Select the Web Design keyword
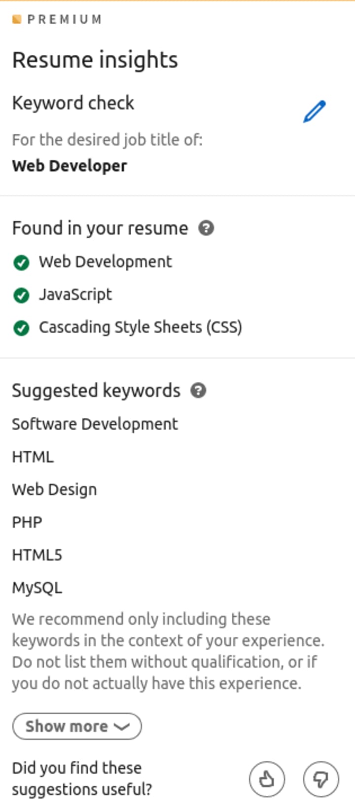Image resolution: width=355 pixels, height=812 pixels. [x=54, y=489]
